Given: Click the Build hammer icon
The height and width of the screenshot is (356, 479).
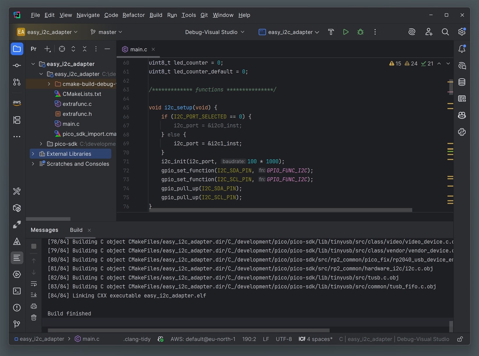Looking at the screenshot, I should [331, 32].
